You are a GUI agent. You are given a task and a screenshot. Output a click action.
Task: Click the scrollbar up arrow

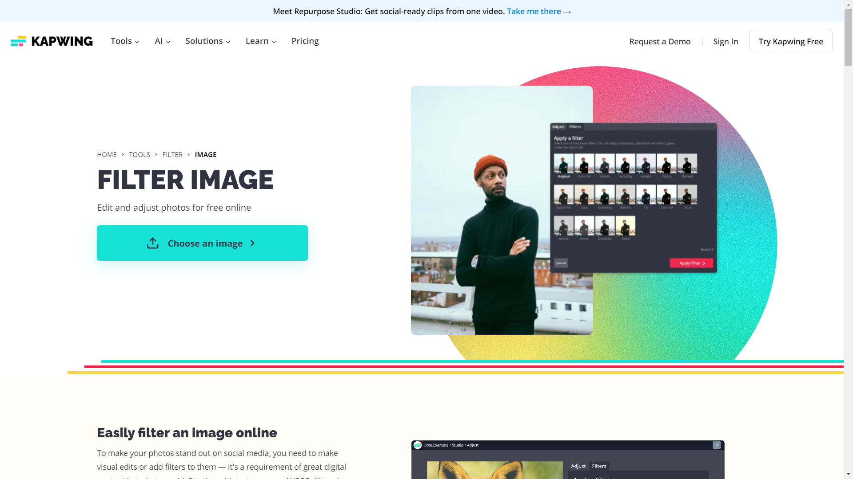849,4
